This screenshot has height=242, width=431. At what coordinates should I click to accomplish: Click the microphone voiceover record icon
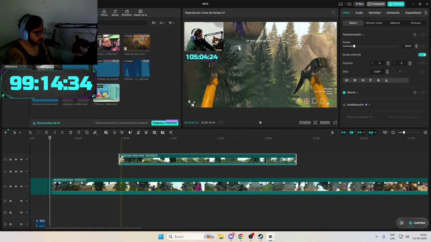(x=332, y=132)
